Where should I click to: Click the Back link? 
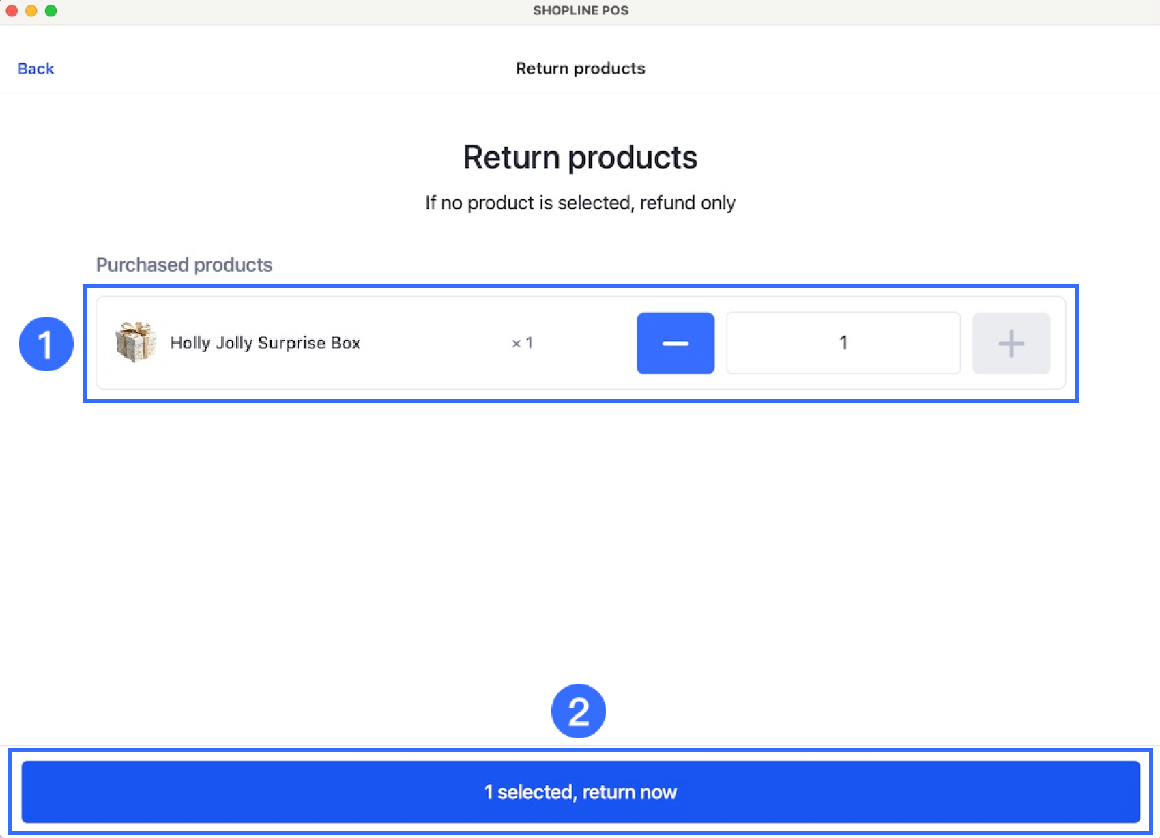35,68
